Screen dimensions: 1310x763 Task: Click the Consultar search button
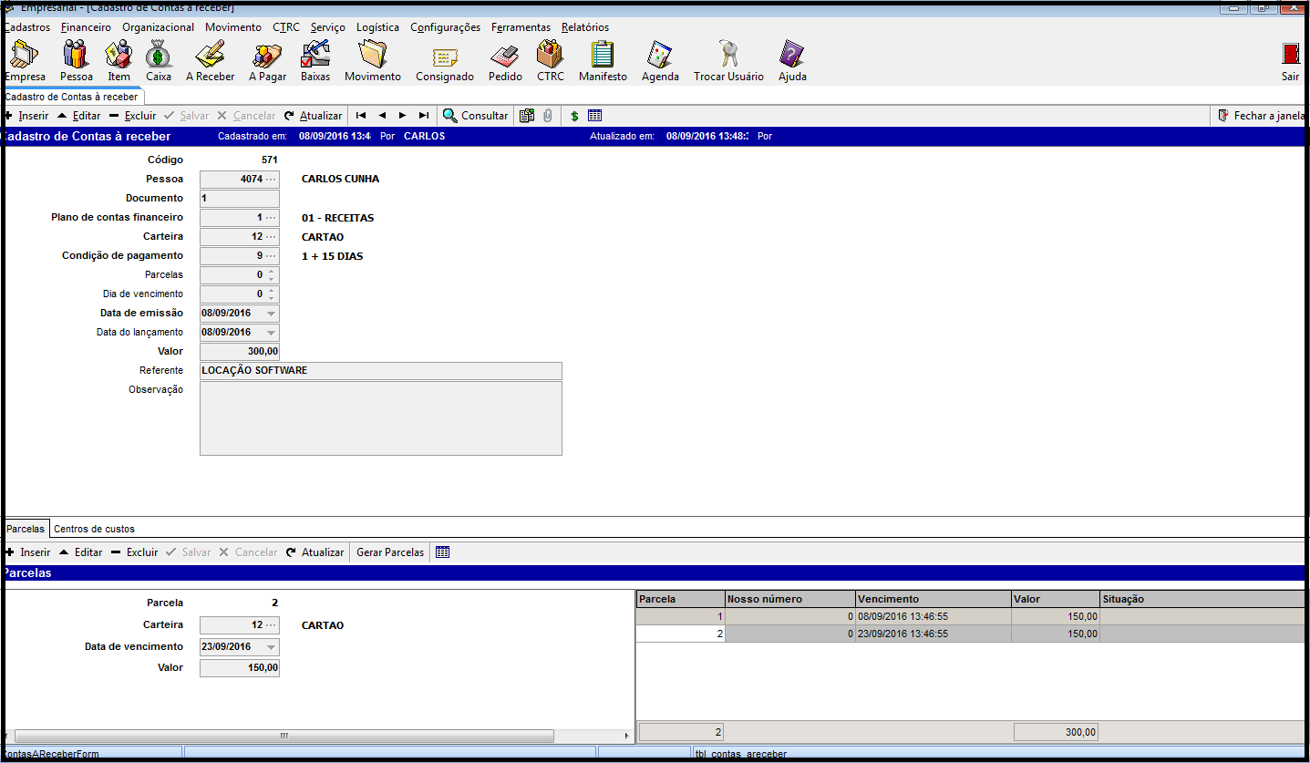pyautogui.click(x=476, y=116)
